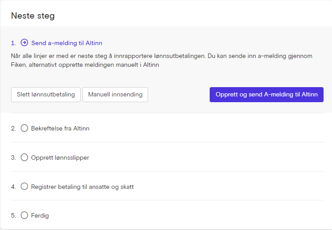Choose Manuell innsending
The image size is (332, 230).
[x=115, y=95]
